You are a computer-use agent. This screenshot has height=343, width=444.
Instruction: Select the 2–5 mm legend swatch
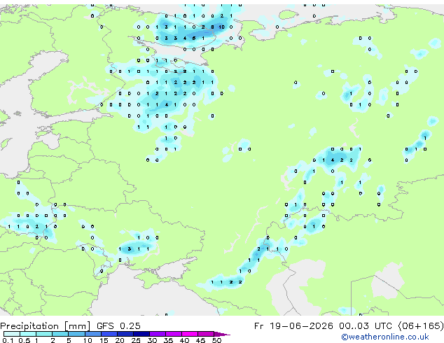(x=60, y=334)
